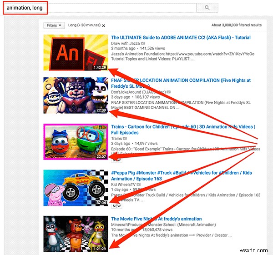
Task: Click the verified badge next to Trains channel
Action: pyautogui.click(x=125, y=139)
